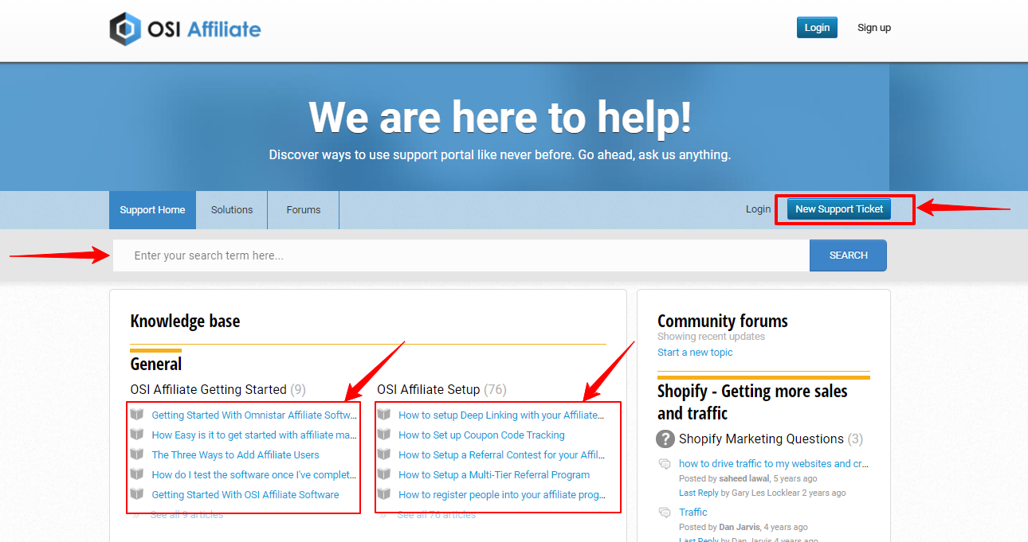This screenshot has width=1028, height=542.
Task: Click the General category heading
Action: pos(156,364)
